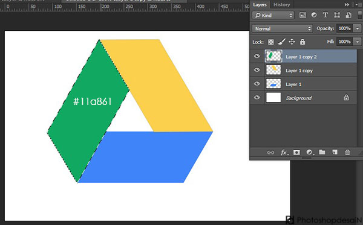The width and height of the screenshot is (363, 225).
Task: Select the Background layer thumbnail
Action: 273,97
